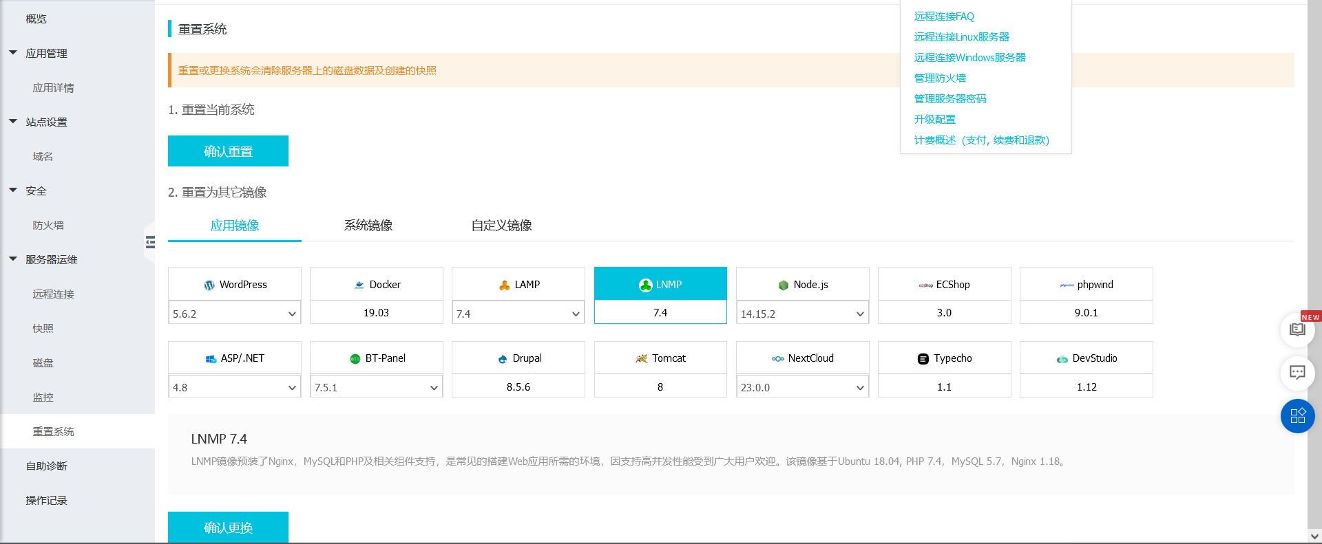Click the ASP/.NET Windows icon
Image resolution: width=1322 pixels, height=544 pixels.
(211, 359)
